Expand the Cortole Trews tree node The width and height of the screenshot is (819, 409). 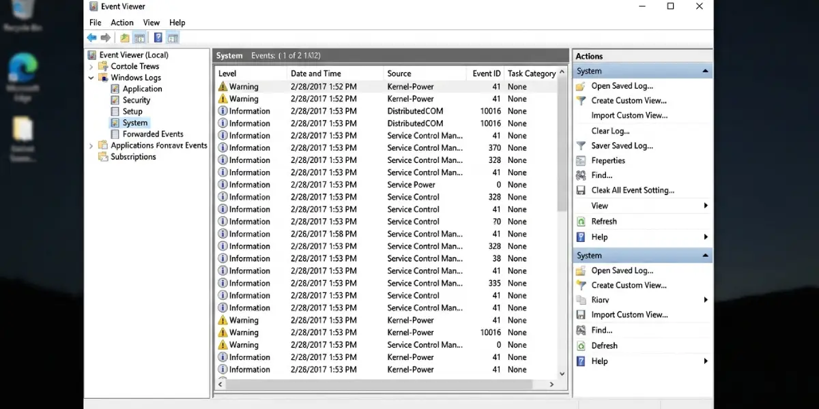91,67
